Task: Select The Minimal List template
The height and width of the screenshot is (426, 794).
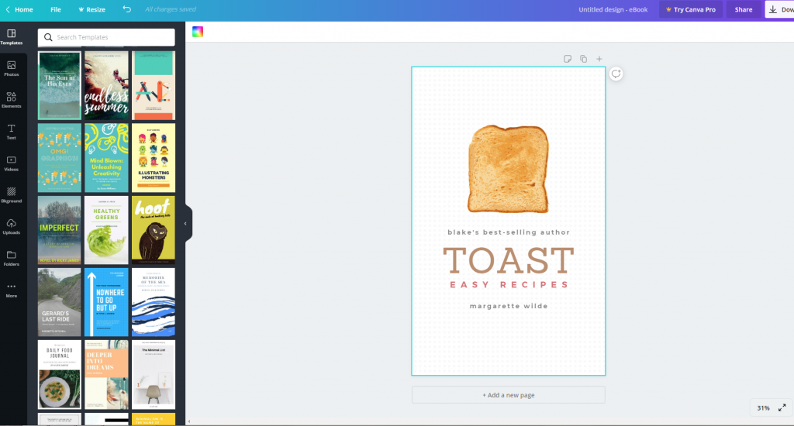Action: click(154, 374)
